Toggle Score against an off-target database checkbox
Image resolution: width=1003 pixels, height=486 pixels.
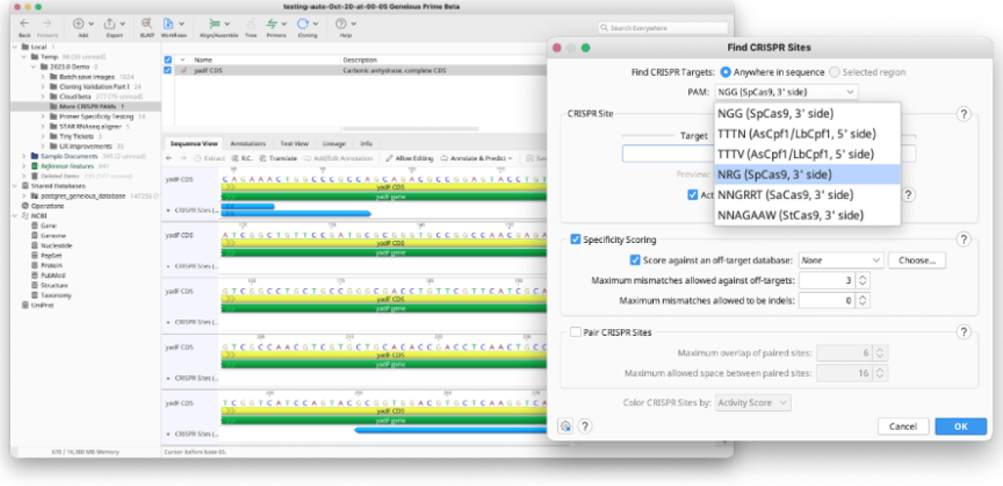pyautogui.click(x=635, y=260)
